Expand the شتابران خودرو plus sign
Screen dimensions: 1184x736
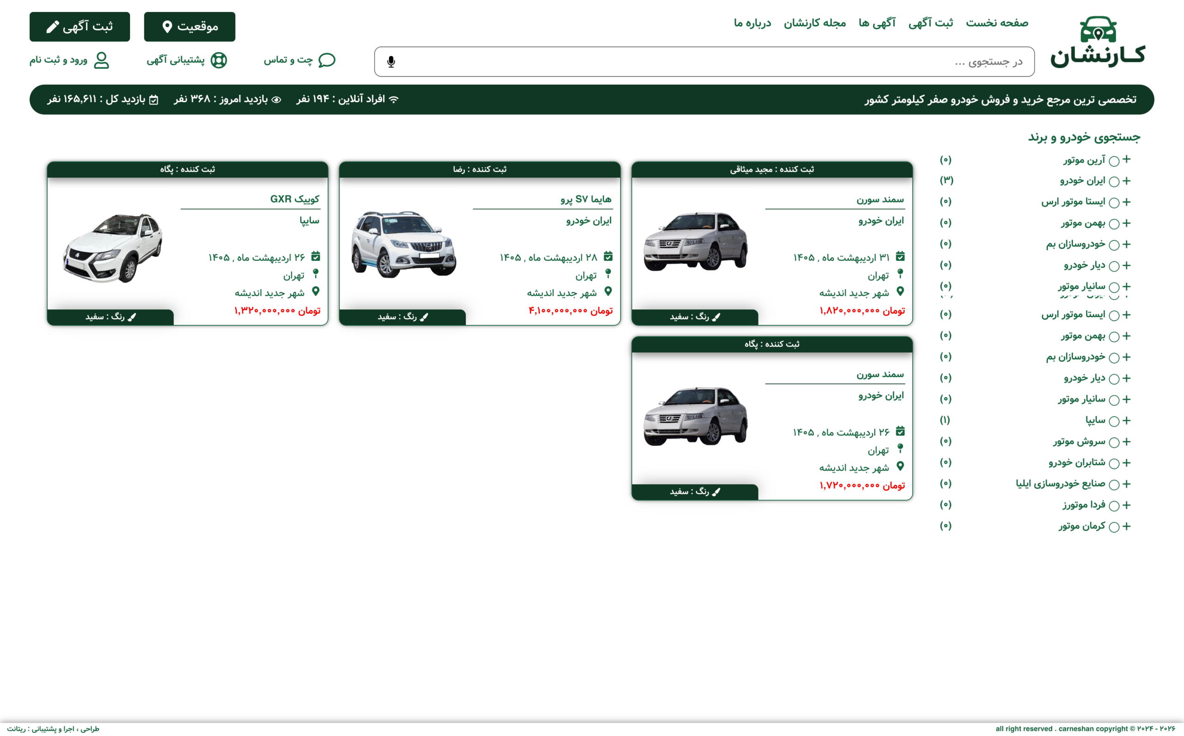tap(1127, 463)
